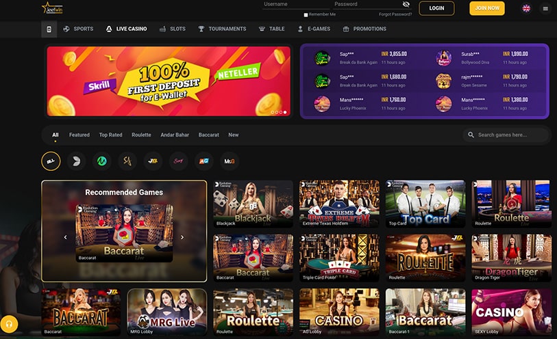Click the JOIN NOW button
Image resolution: width=557 pixels, height=339 pixels.
tap(487, 8)
